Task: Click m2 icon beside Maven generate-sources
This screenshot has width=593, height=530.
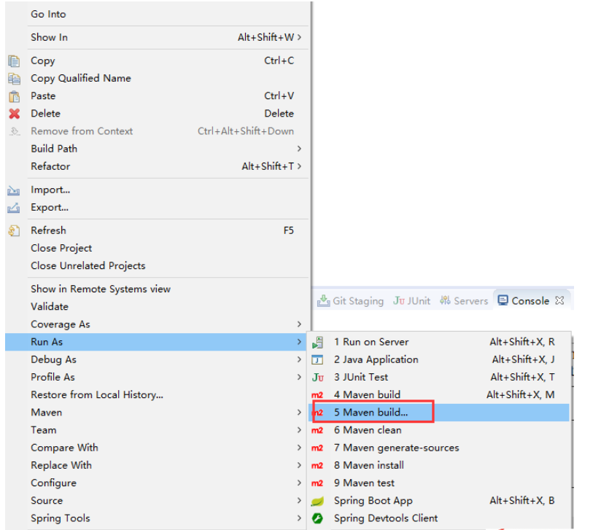Action: point(317,448)
